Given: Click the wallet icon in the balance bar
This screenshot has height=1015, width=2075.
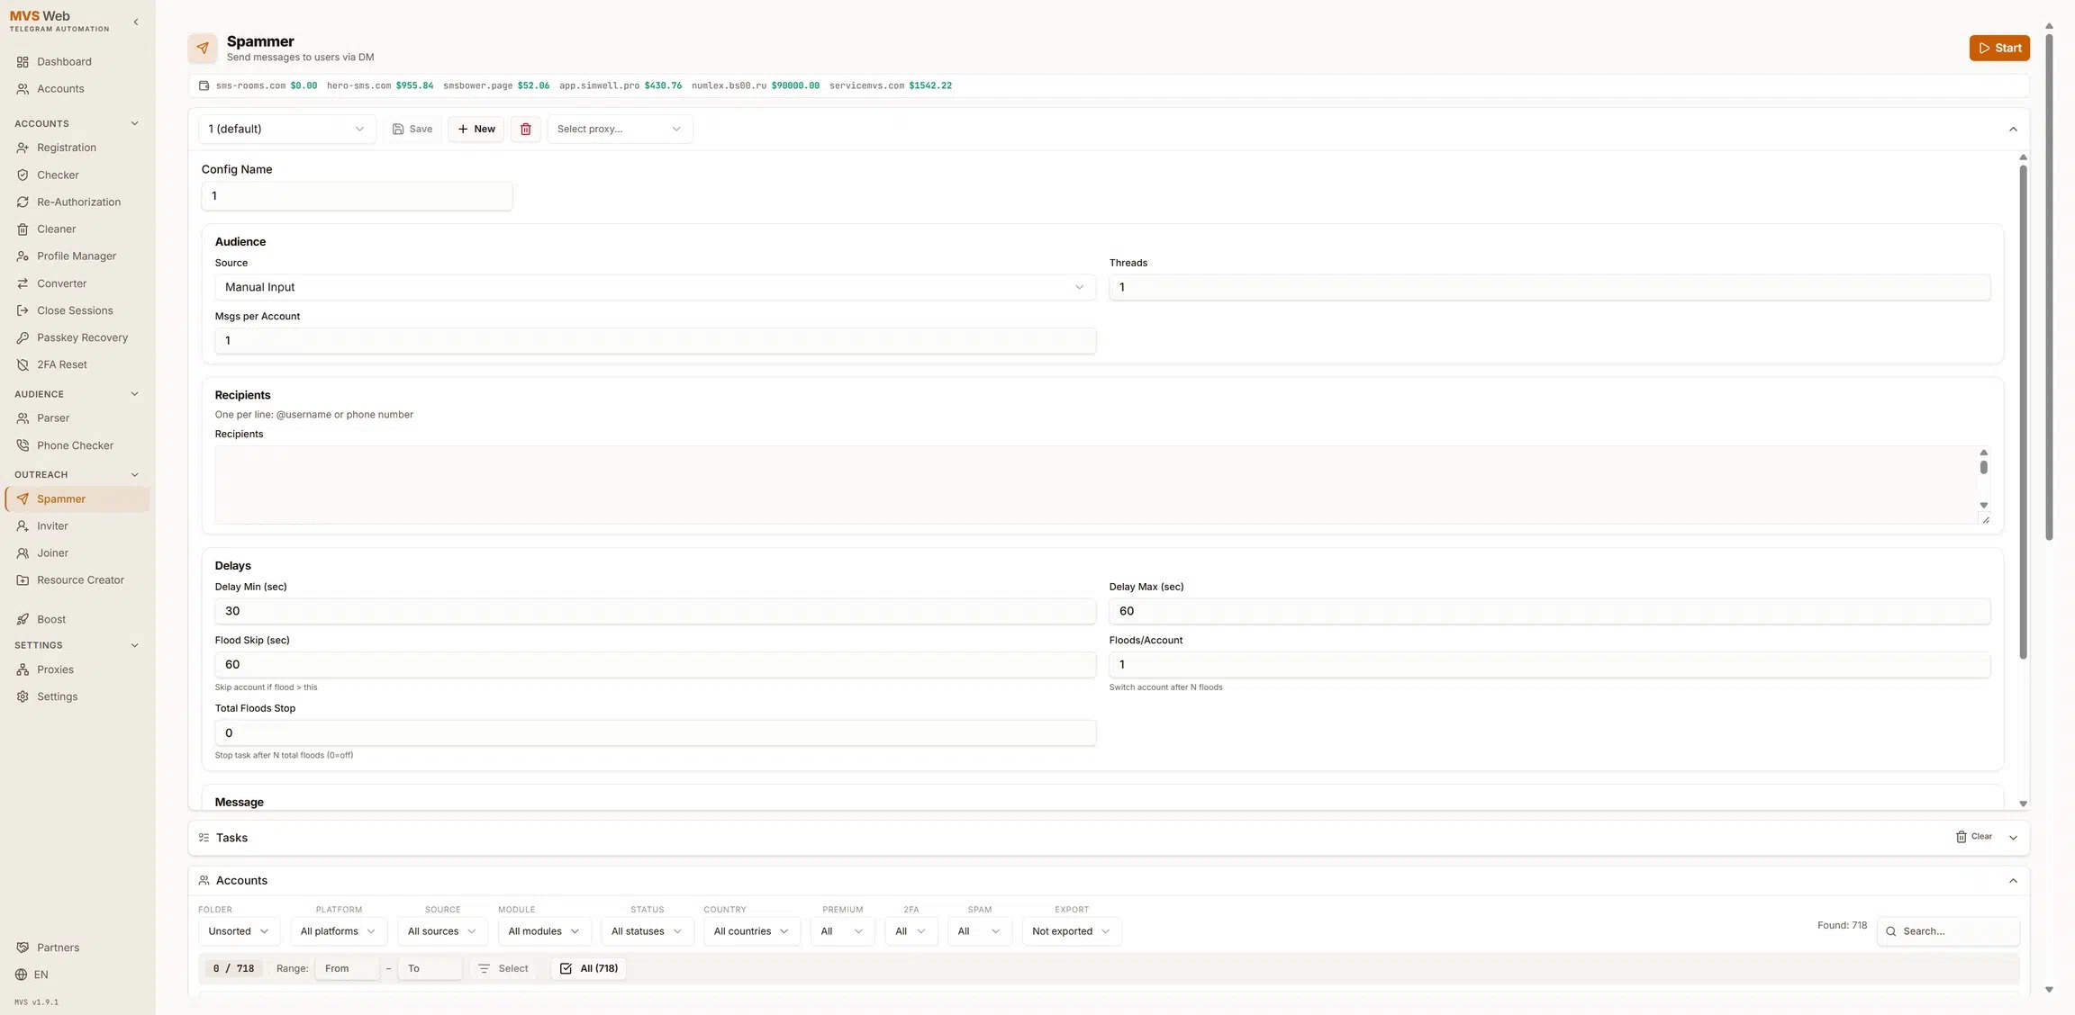Looking at the screenshot, I should coord(204,85).
